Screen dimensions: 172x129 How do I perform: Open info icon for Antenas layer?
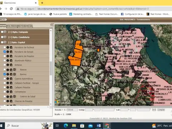(x=8, y=65)
